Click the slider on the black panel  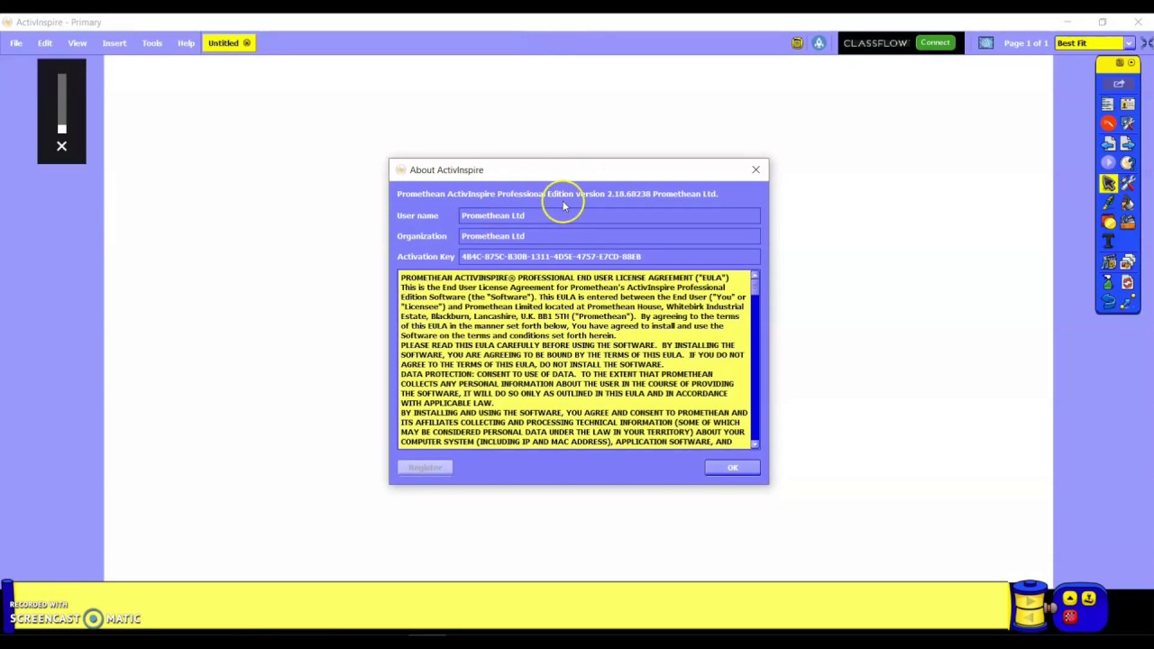point(61,103)
